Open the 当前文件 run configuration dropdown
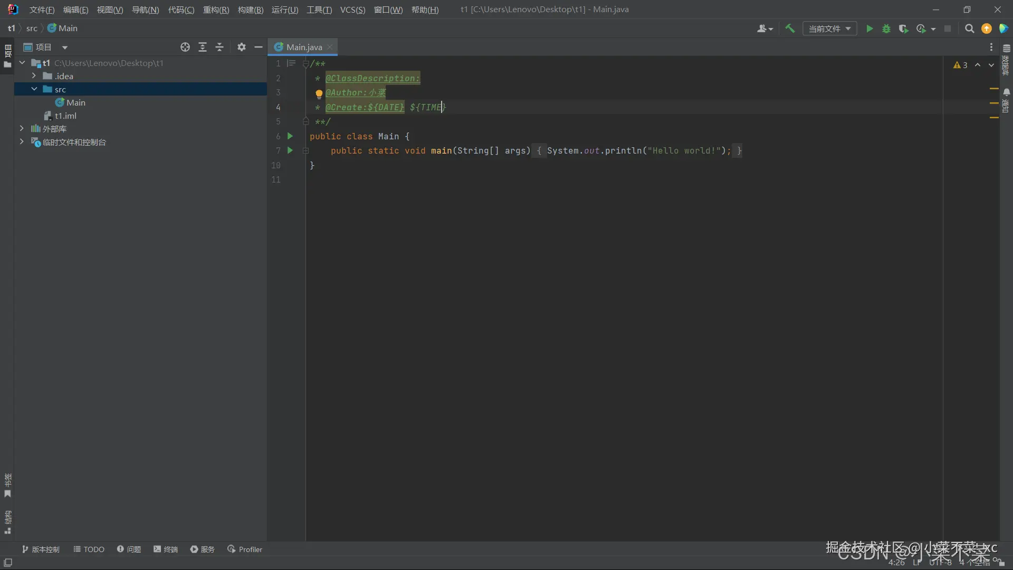The height and width of the screenshot is (570, 1013). coord(829,28)
